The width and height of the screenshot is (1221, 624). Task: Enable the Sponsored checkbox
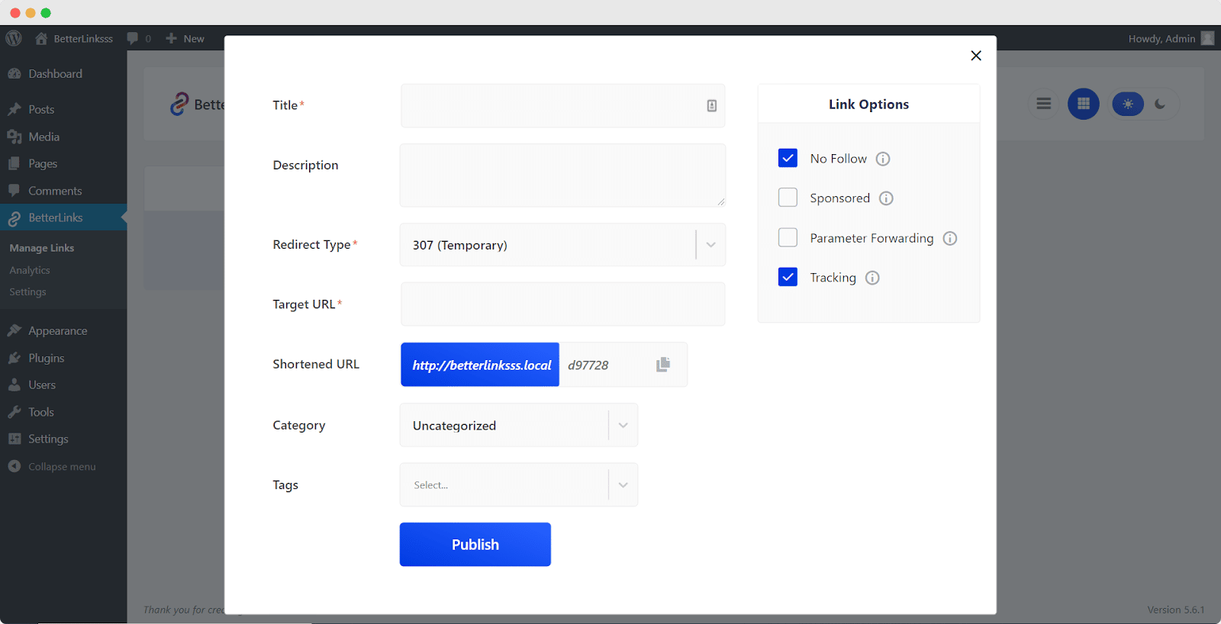[x=788, y=198]
